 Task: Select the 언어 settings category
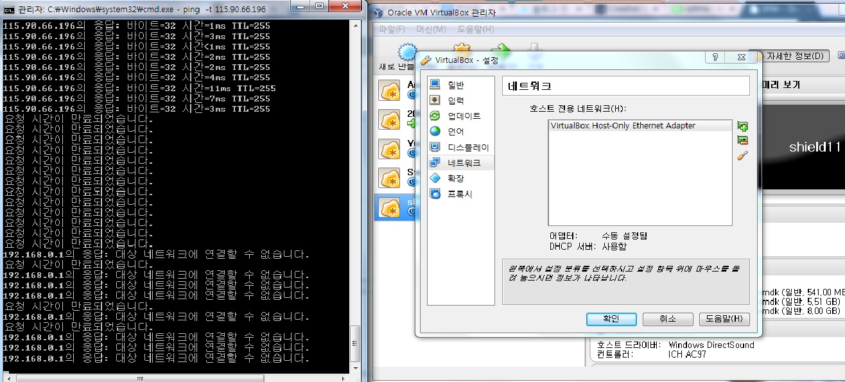point(461,132)
